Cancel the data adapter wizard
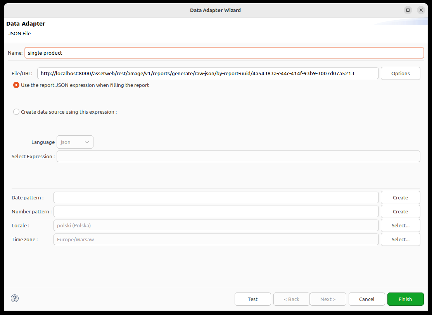Viewport: 432px width, 315px height. tap(366, 299)
